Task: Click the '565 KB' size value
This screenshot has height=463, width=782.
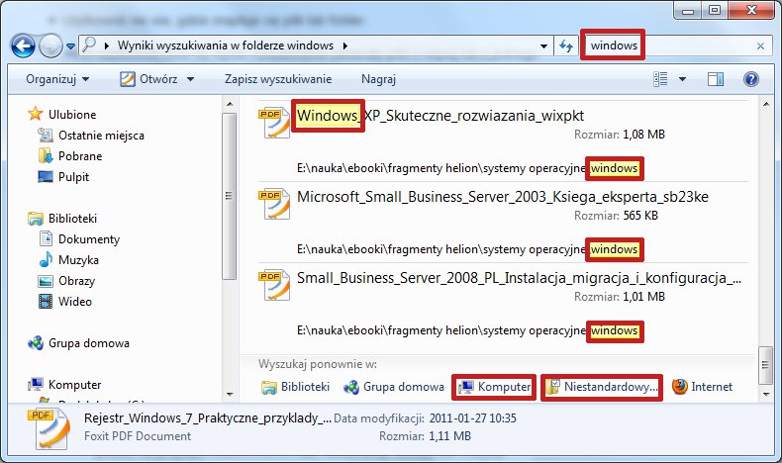Action: (640, 216)
